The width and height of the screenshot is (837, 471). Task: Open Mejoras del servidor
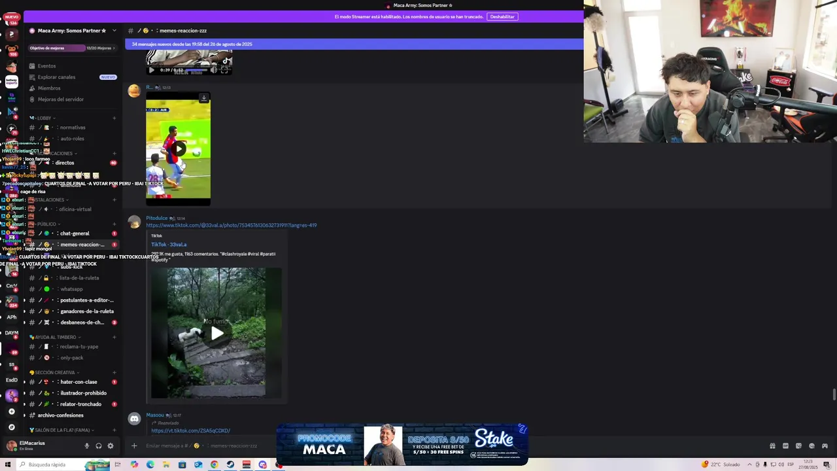pyautogui.click(x=73, y=99)
